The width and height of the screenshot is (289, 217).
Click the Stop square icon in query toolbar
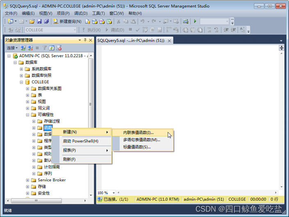[x=130, y=29]
